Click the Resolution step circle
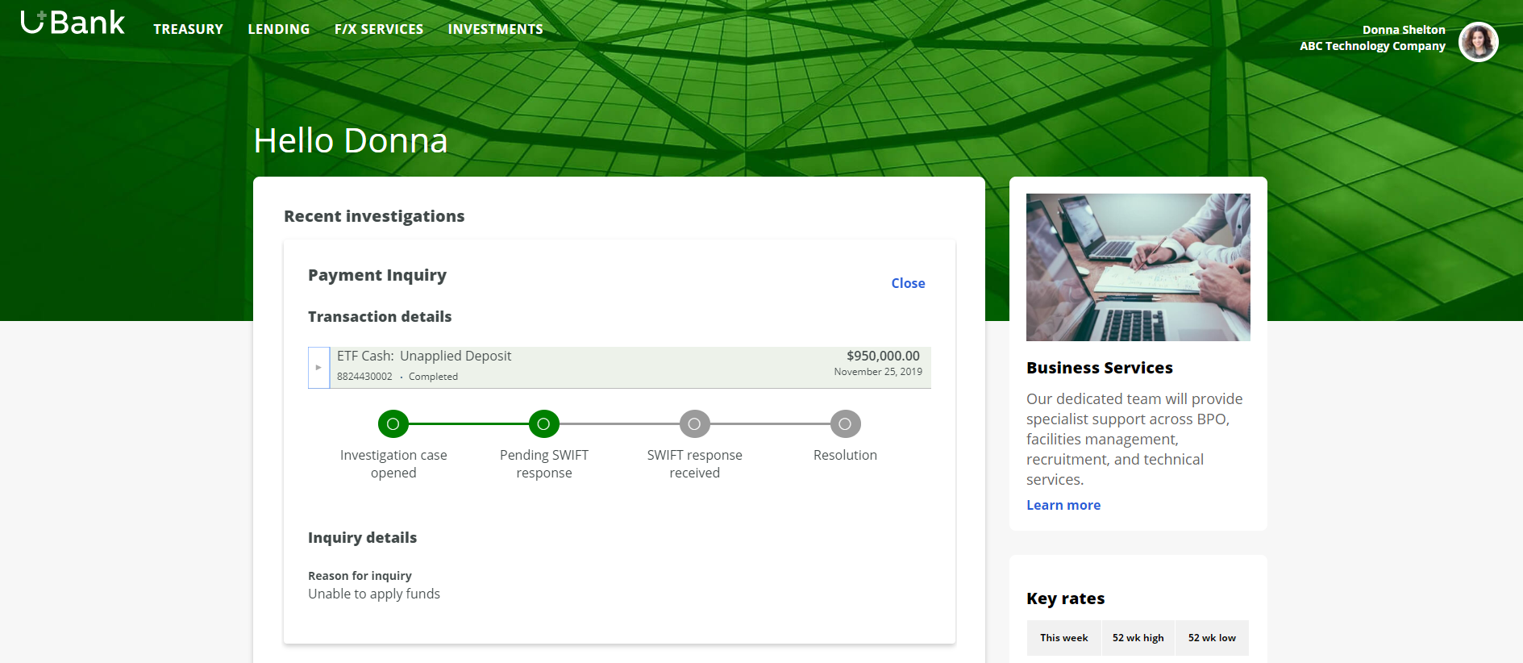This screenshot has width=1523, height=663. (x=845, y=423)
